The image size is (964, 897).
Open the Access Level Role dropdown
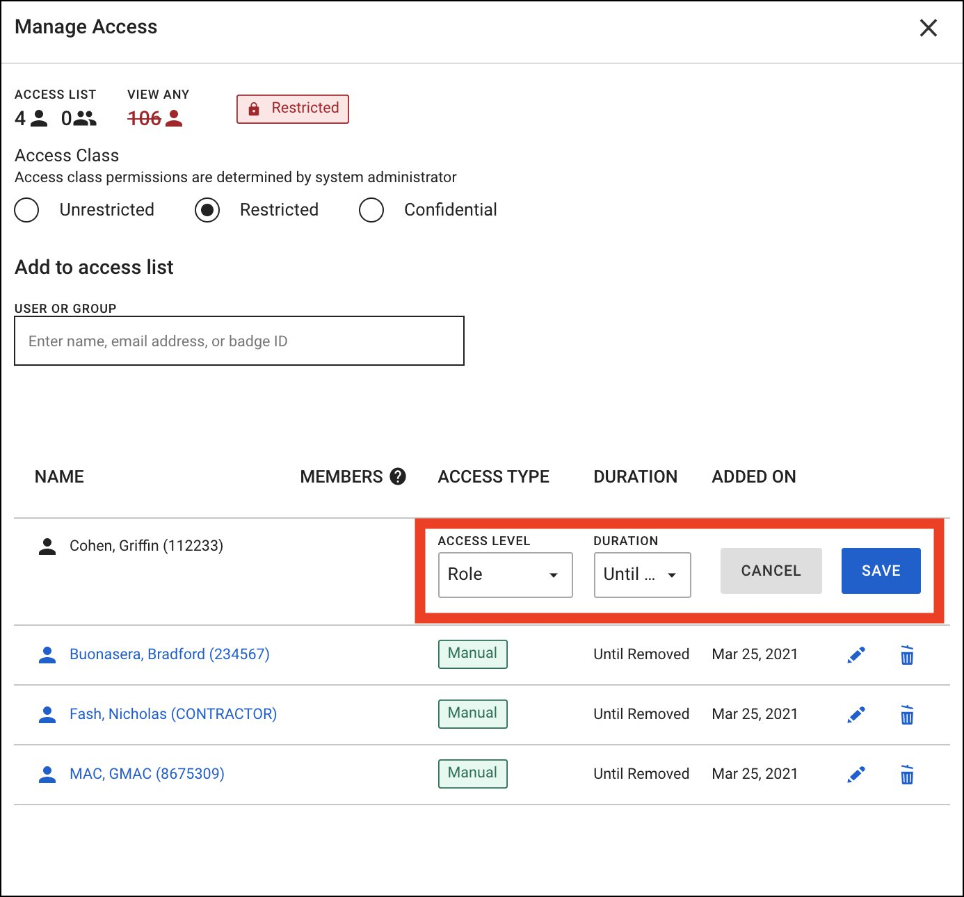(505, 575)
